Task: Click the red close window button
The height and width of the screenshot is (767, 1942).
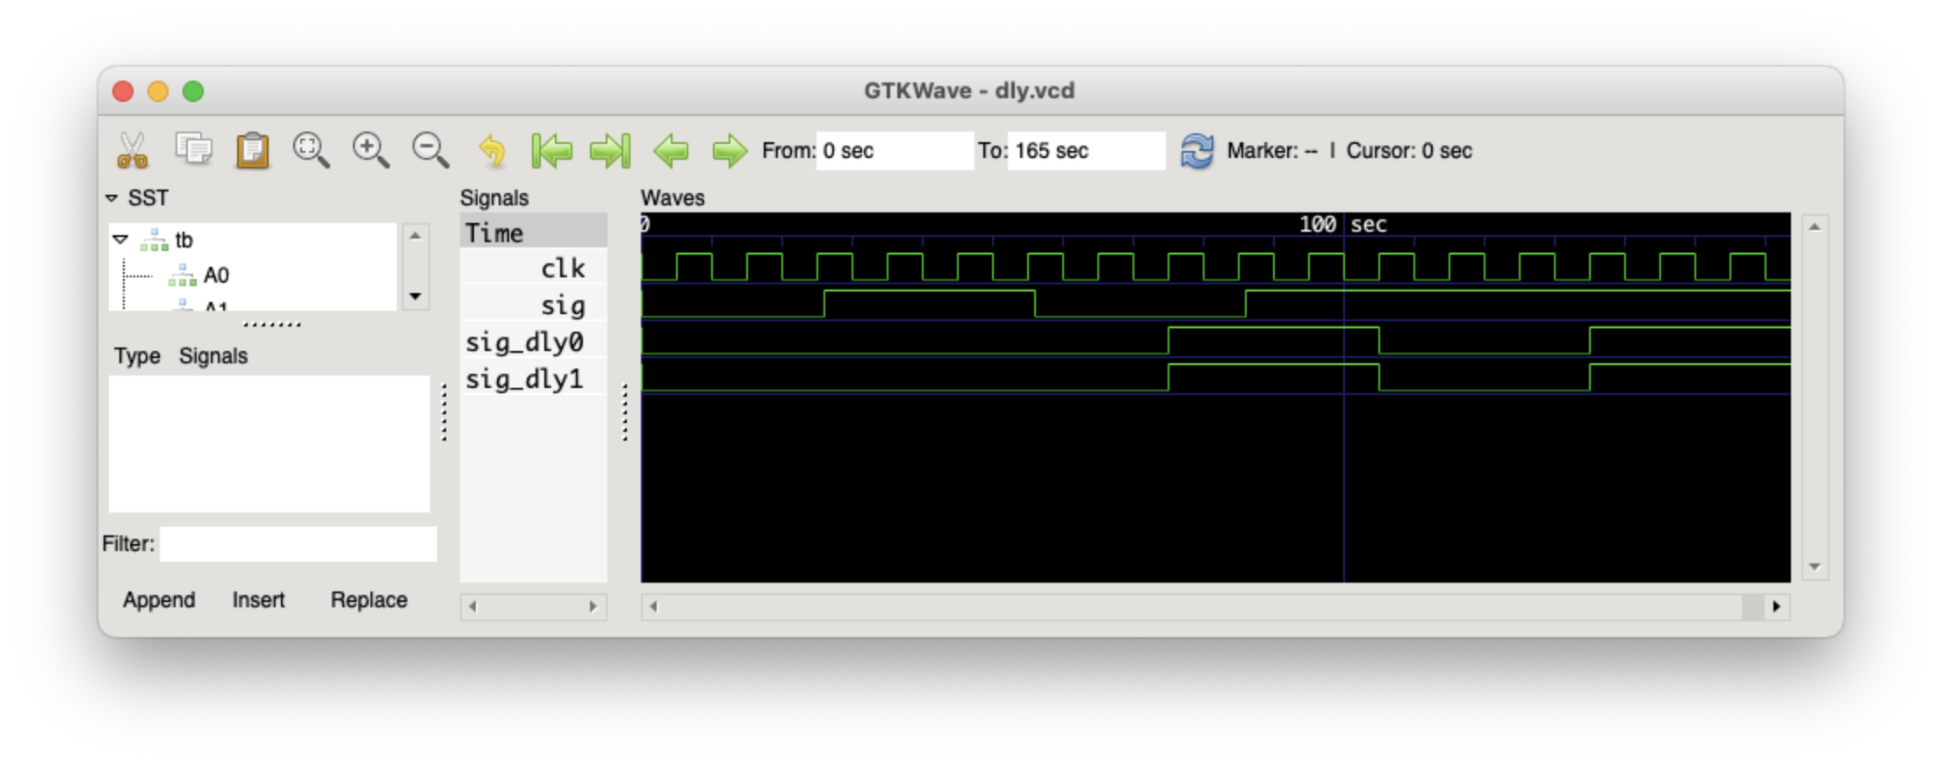Action: (x=124, y=91)
